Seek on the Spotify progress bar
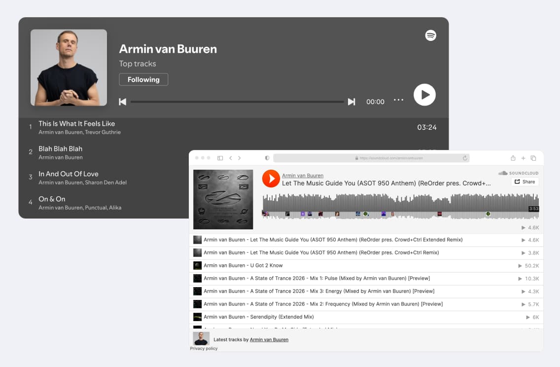This screenshot has width=560, height=367. [x=237, y=102]
